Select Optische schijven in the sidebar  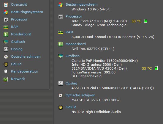tap(26, 56)
